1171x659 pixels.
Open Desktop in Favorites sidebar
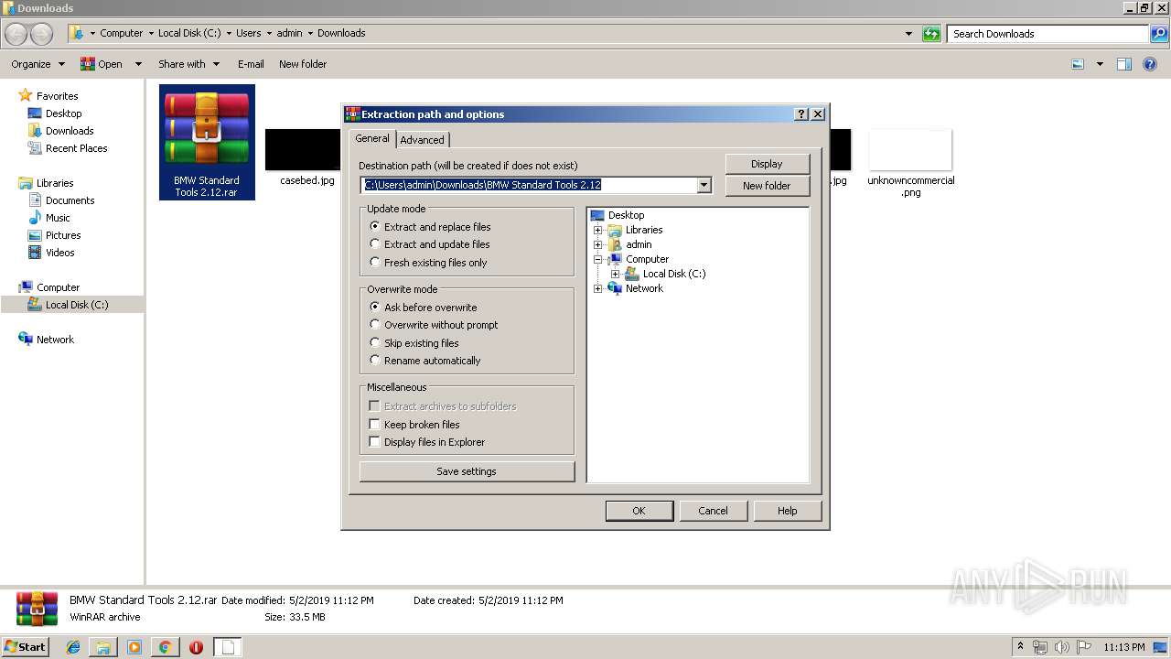(63, 113)
